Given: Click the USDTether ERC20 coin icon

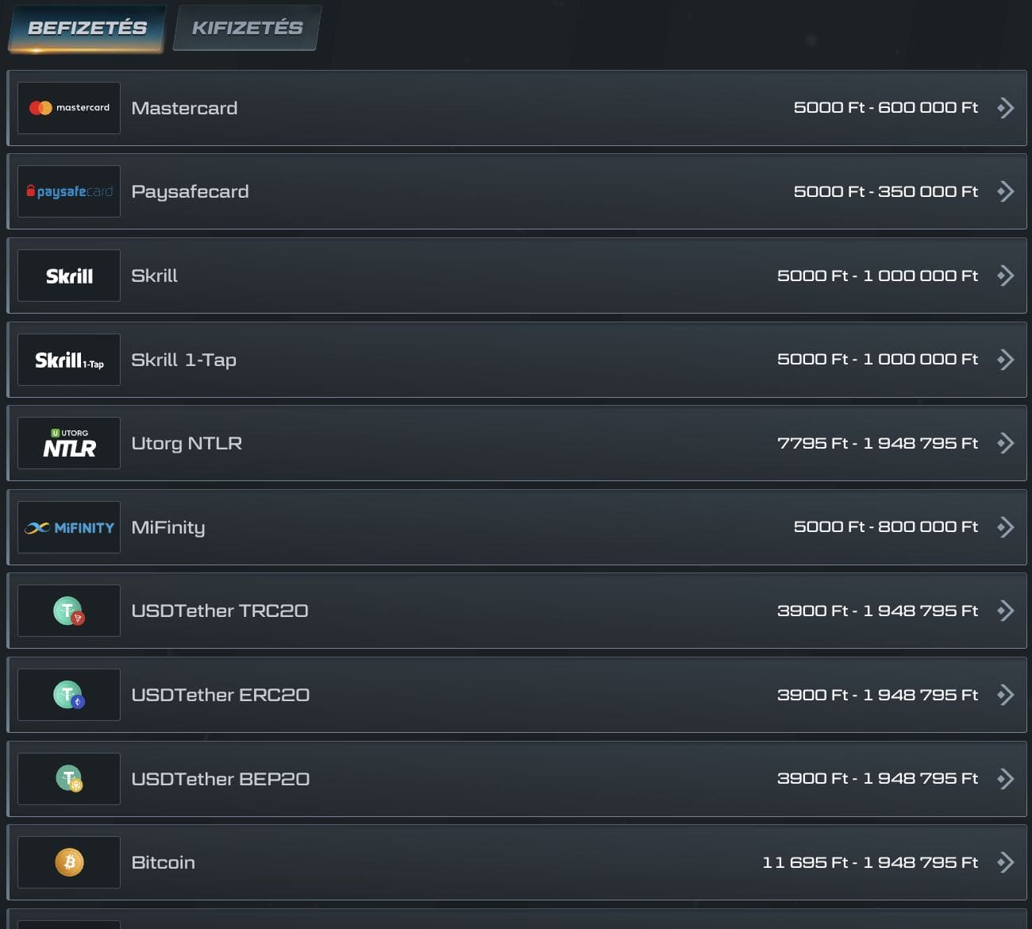Looking at the screenshot, I should [x=69, y=696].
